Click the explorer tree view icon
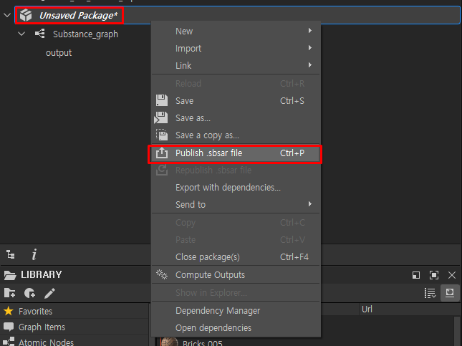This screenshot has height=346, width=462. pyautogui.click(x=11, y=254)
